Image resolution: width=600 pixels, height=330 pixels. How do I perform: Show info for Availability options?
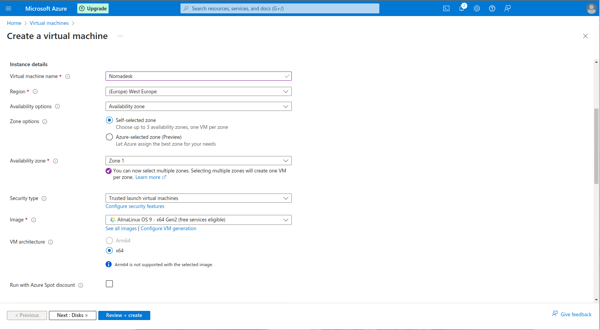[57, 106]
